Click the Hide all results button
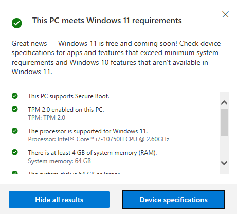The height and width of the screenshot is (214, 237). pos(59,200)
